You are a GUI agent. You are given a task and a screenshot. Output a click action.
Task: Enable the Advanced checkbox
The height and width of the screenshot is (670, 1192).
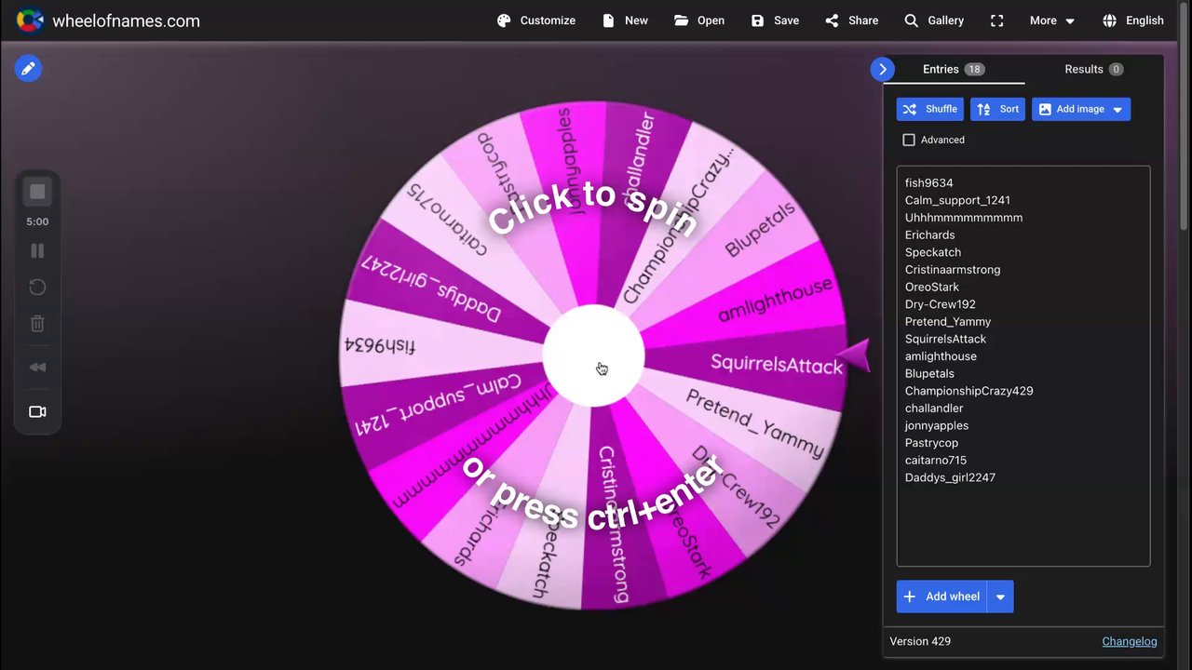(909, 140)
